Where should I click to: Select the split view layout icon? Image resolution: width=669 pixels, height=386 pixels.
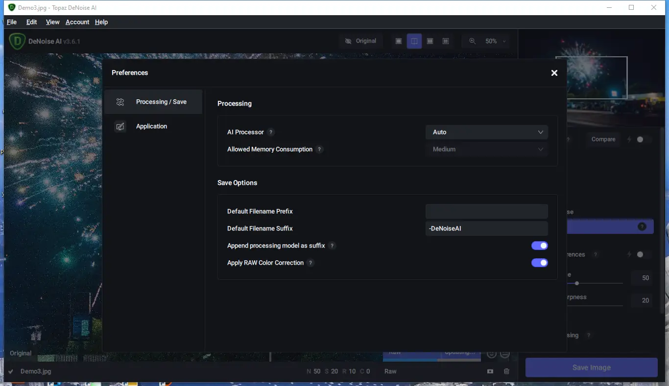point(414,41)
